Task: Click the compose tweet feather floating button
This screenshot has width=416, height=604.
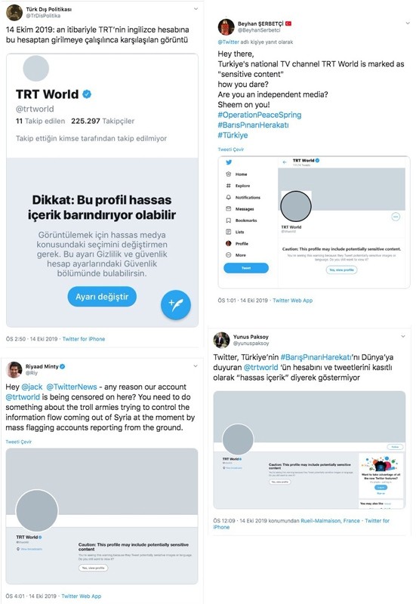Action: tap(176, 305)
